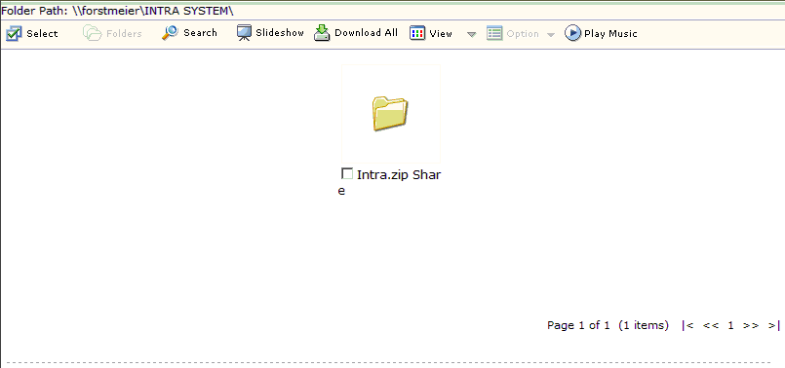Go to next page with >>
Screen dimensions: 785x368
[x=751, y=325]
